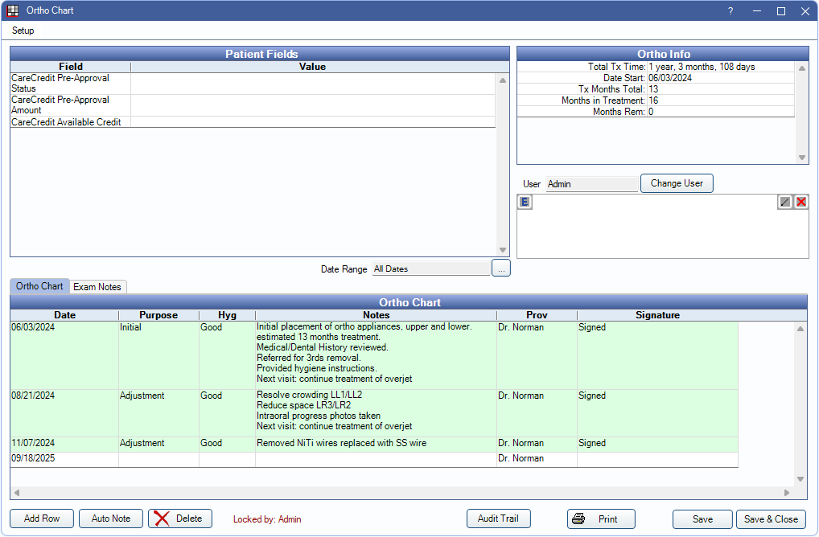Open the Setup menu
819x537 pixels.
[x=23, y=31]
